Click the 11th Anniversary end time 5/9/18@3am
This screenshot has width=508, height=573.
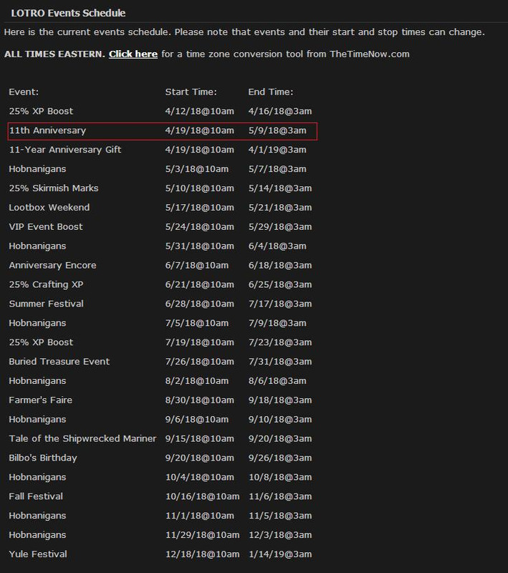click(277, 130)
